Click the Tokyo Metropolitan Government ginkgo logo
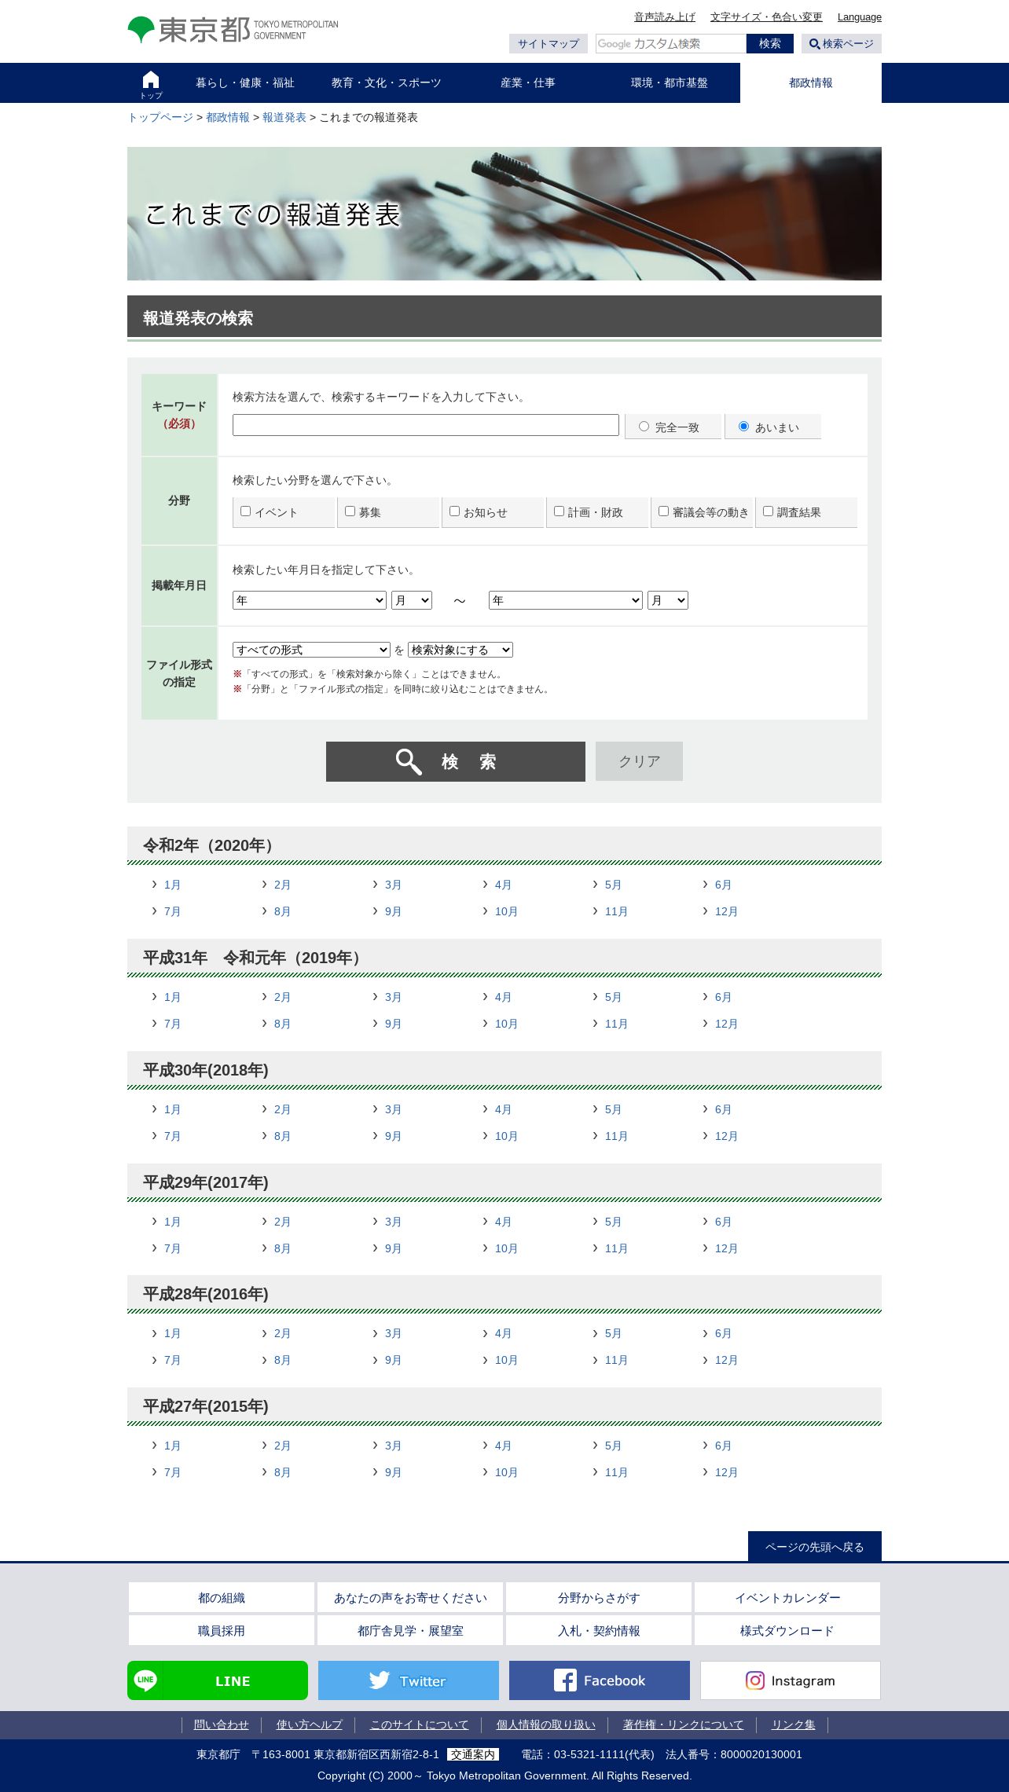Image resolution: width=1009 pixels, height=1792 pixels. pyautogui.click(x=233, y=30)
